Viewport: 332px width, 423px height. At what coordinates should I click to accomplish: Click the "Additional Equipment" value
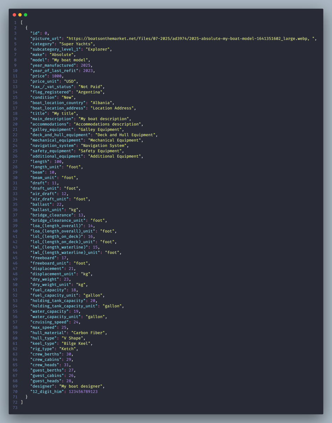115,156
